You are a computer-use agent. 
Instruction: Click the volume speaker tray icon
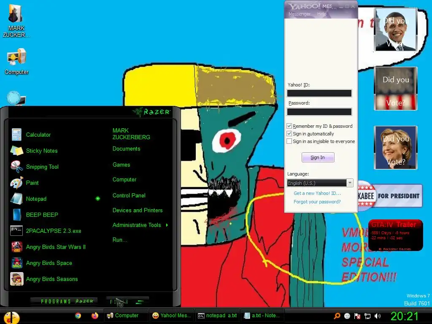(378, 316)
